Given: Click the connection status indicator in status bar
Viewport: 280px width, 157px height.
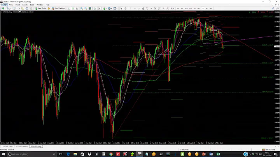Looking at the screenshot, I should (268, 150).
